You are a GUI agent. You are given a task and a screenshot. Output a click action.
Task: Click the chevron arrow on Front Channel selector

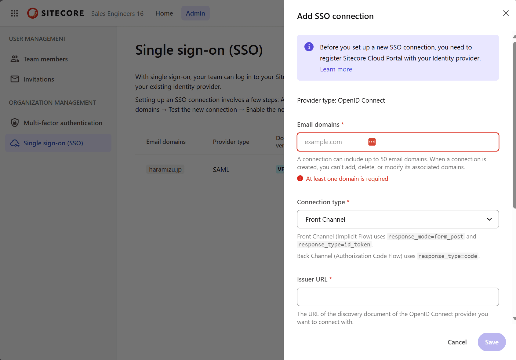pyautogui.click(x=489, y=219)
